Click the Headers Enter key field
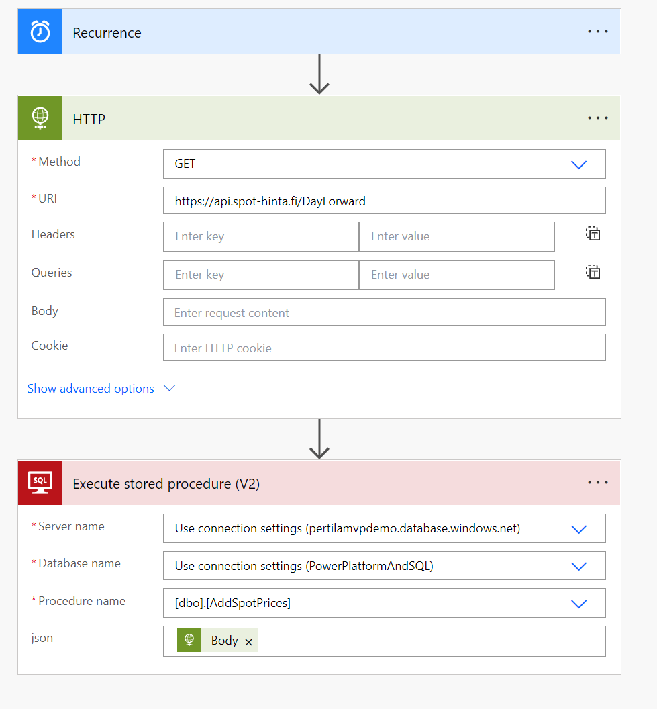The height and width of the screenshot is (709, 657). [260, 236]
